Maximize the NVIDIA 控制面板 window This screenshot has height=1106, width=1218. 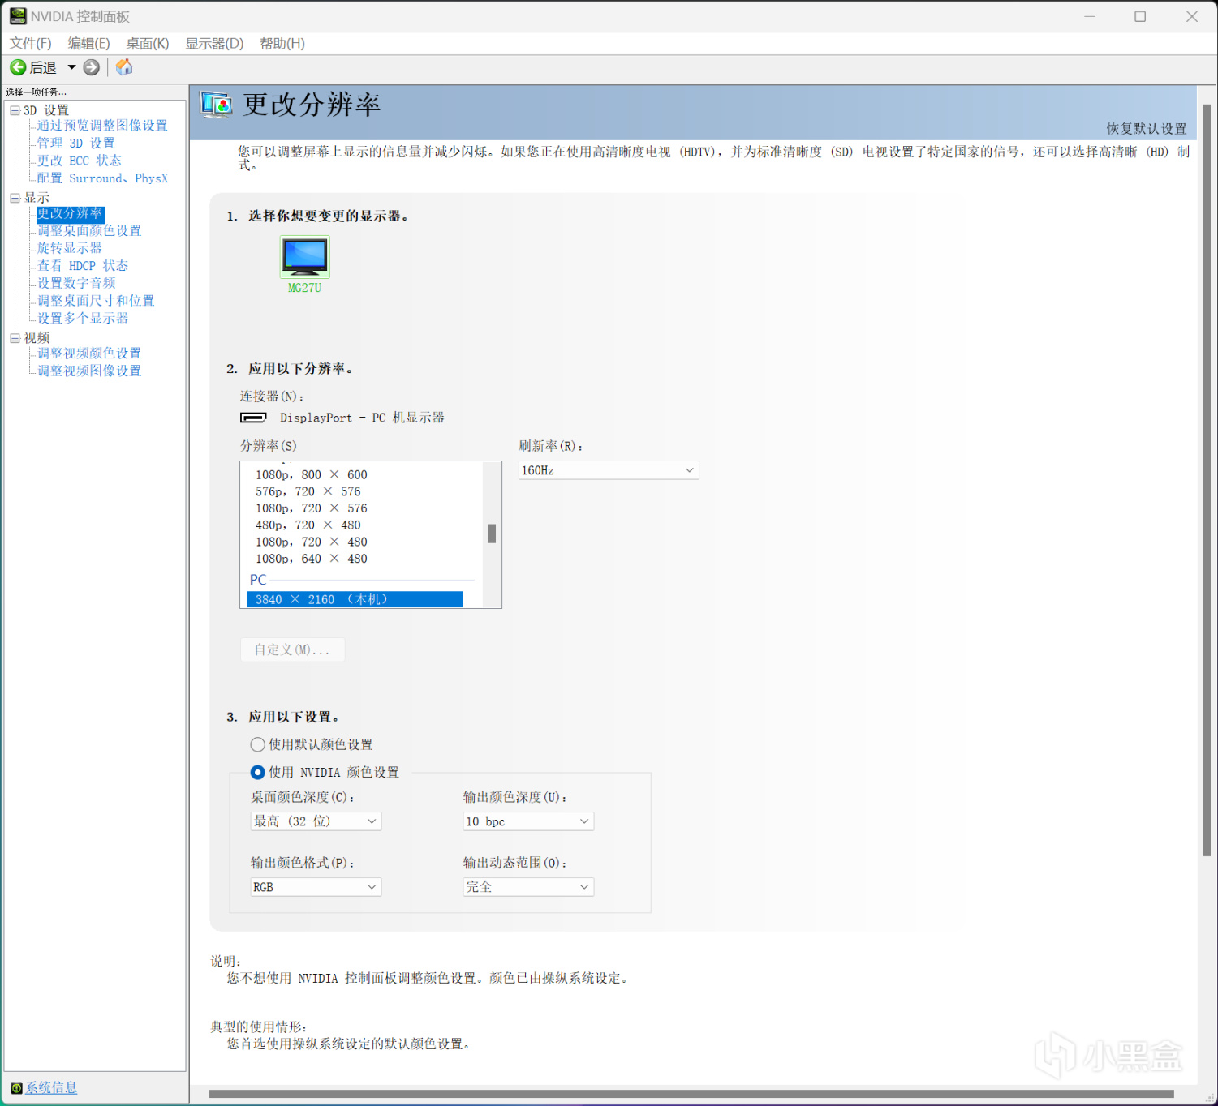pyautogui.click(x=1140, y=16)
